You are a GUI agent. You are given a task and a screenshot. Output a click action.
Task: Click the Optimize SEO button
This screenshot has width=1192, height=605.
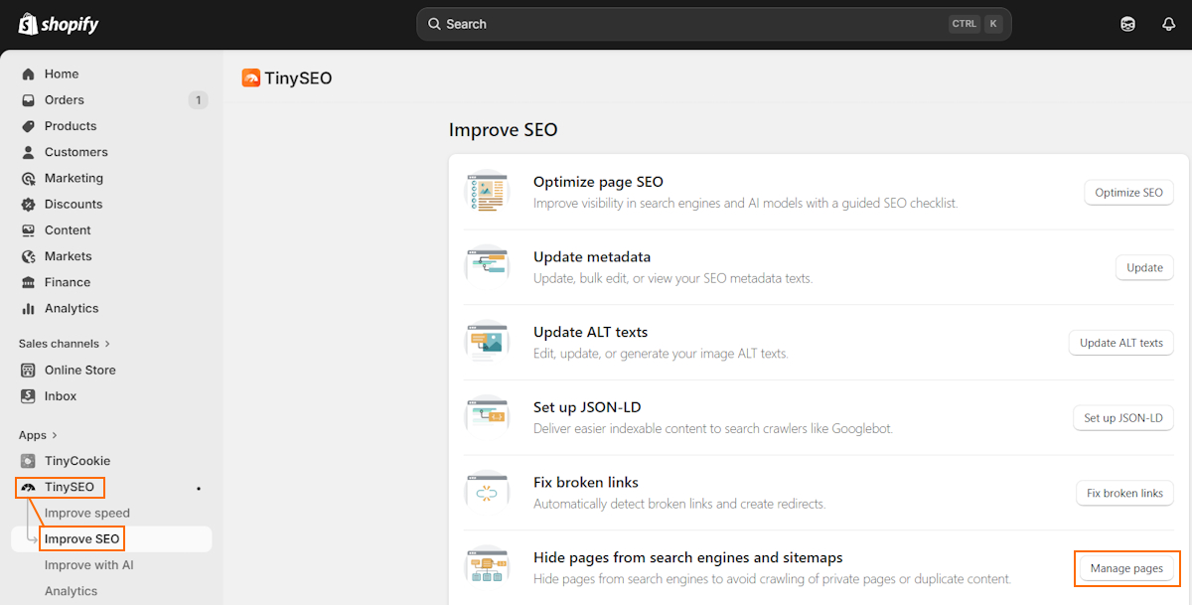[x=1128, y=192]
